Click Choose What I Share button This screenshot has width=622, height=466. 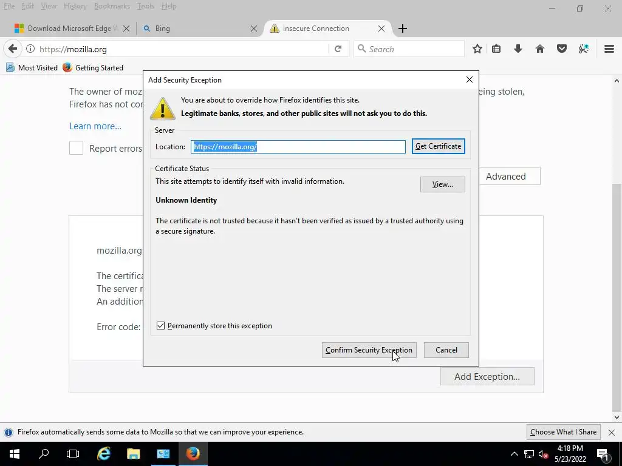pyautogui.click(x=563, y=432)
